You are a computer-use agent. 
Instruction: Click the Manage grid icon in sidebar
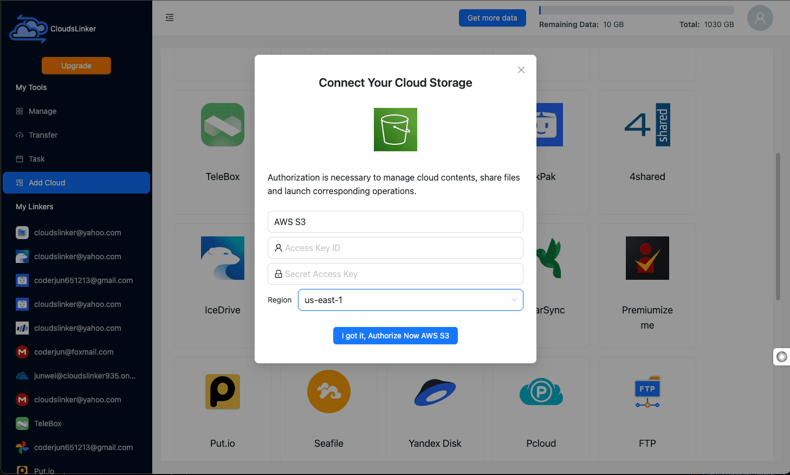click(x=20, y=111)
